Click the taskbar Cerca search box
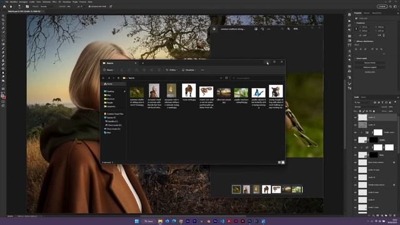The width and height of the screenshot is (400, 225). click(149, 221)
